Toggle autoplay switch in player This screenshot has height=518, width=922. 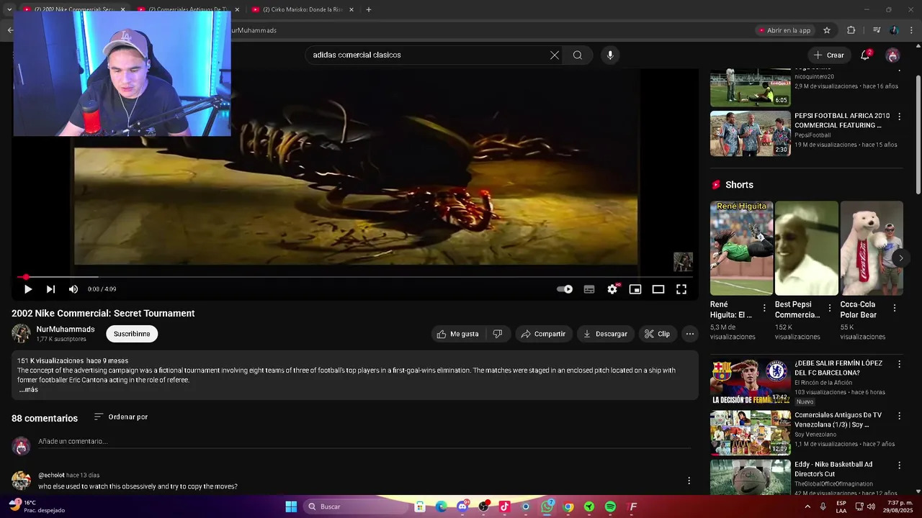tap(565, 289)
